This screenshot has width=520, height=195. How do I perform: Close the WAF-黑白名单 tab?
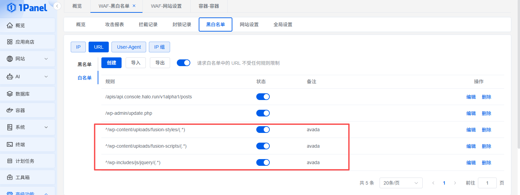[x=134, y=6]
